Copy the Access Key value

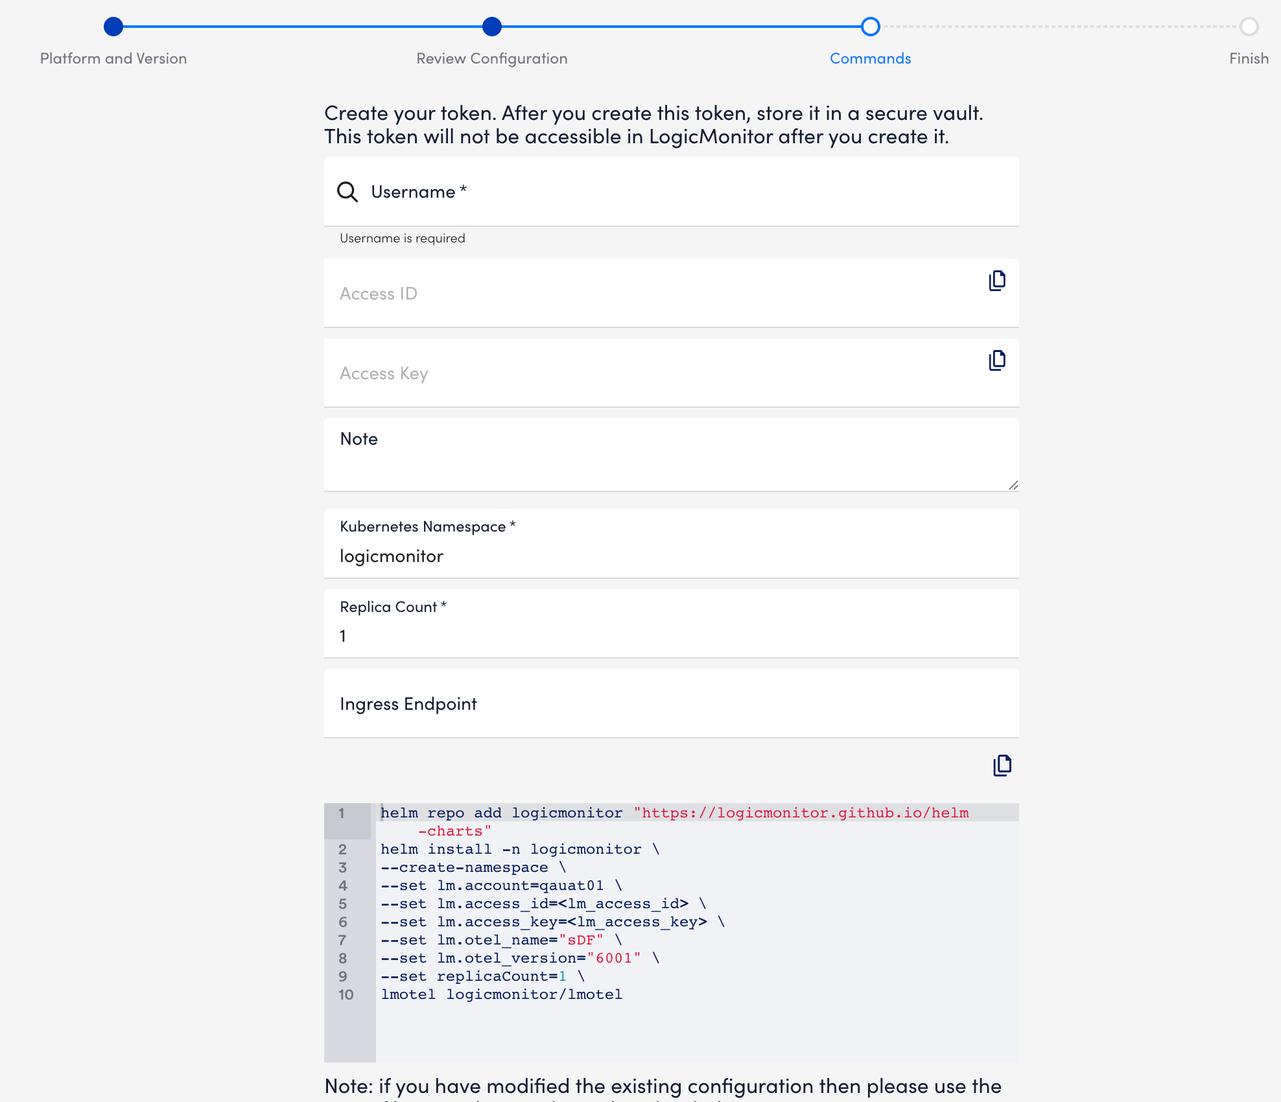point(996,360)
